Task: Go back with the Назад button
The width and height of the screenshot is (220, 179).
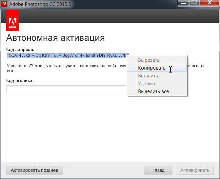Action: pyautogui.click(x=158, y=170)
